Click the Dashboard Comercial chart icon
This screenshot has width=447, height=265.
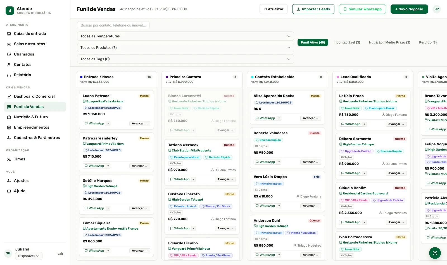pos(9,97)
